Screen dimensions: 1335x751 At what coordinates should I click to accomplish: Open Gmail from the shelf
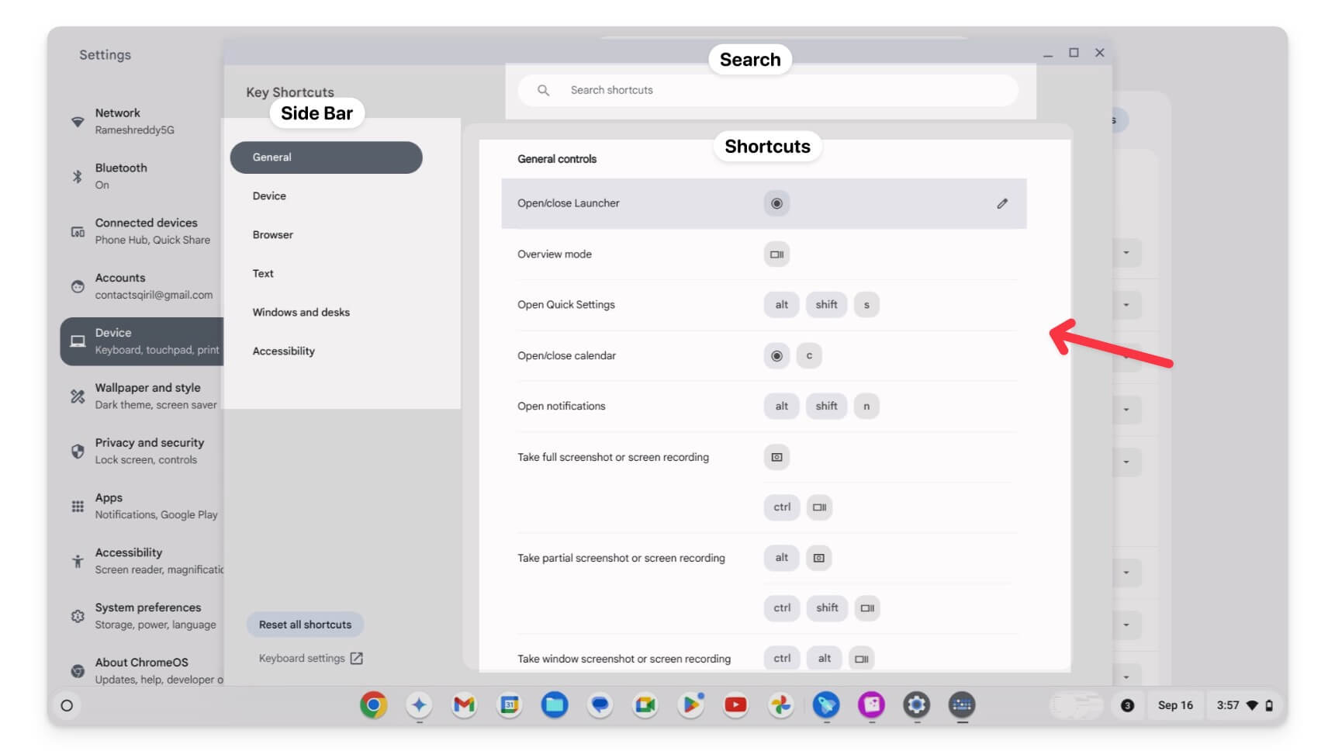click(464, 705)
